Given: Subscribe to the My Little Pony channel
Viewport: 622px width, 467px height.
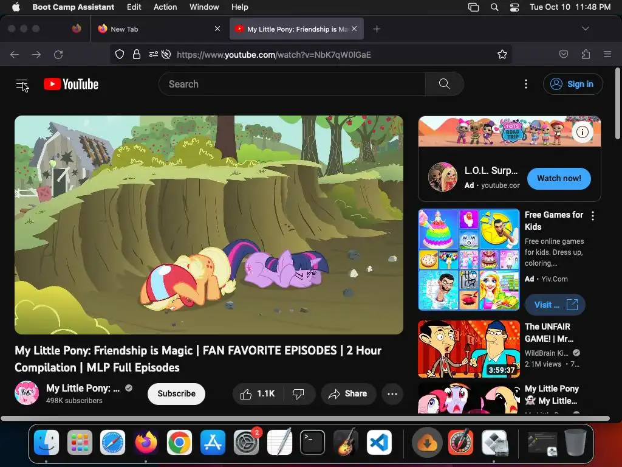Looking at the screenshot, I should pyautogui.click(x=176, y=393).
